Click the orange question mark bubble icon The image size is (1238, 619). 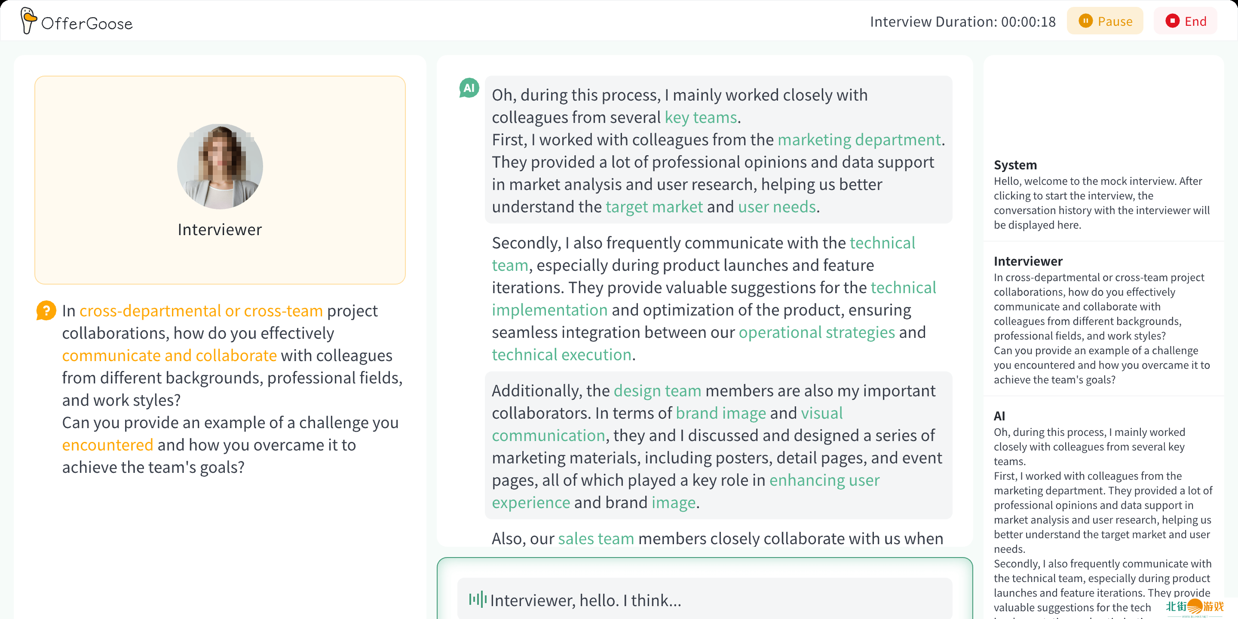pyautogui.click(x=46, y=310)
